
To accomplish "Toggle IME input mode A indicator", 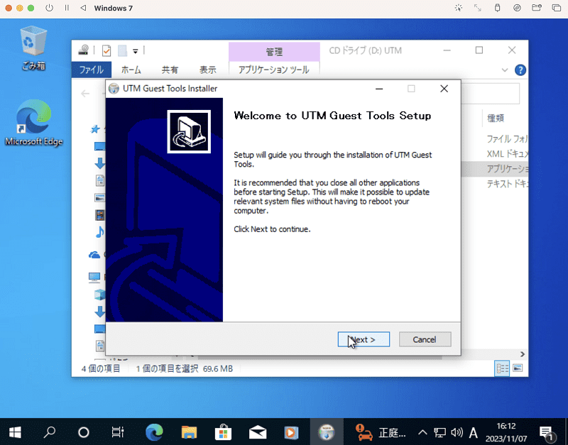I will tap(474, 432).
